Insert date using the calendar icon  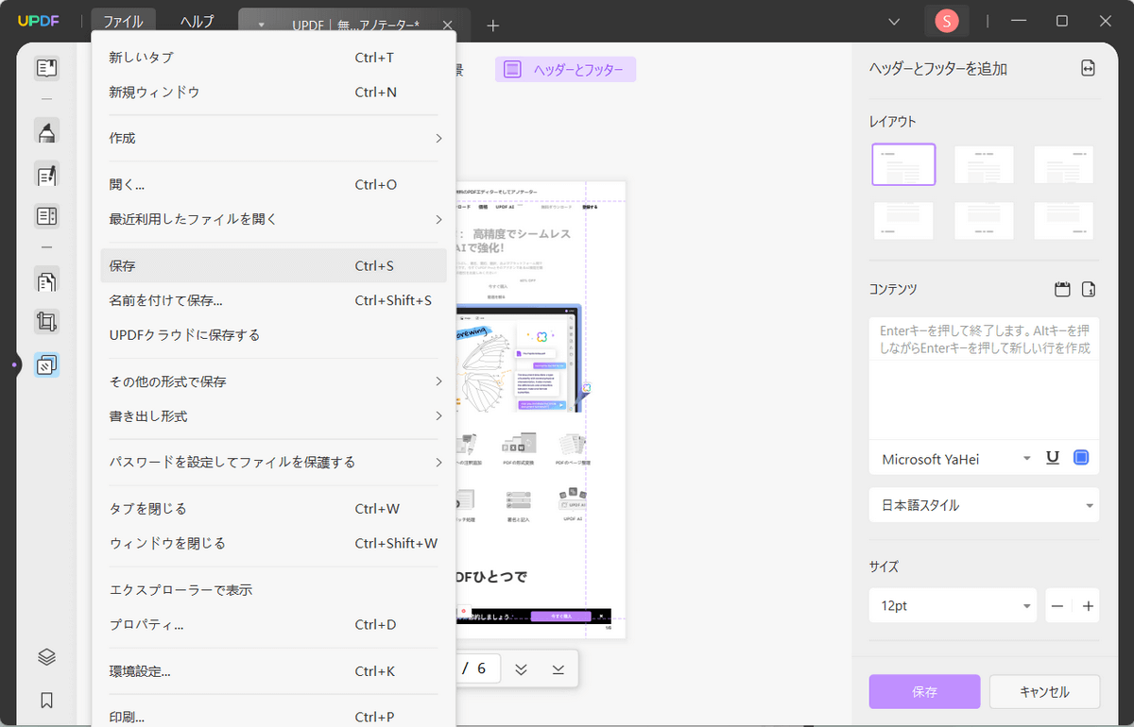click(x=1062, y=289)
